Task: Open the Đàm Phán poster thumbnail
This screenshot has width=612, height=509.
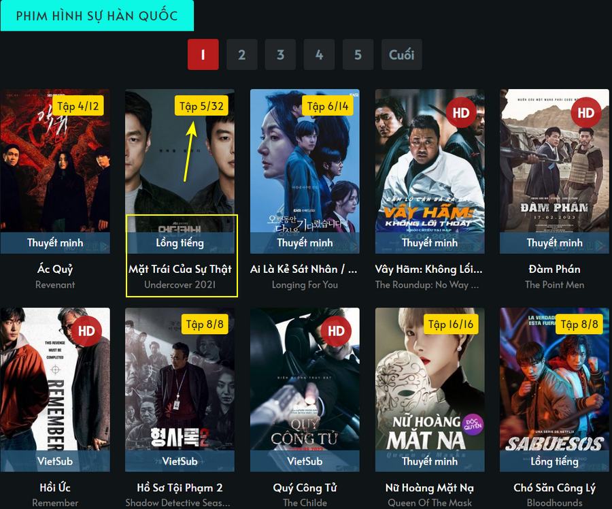Action: [555, 171]
